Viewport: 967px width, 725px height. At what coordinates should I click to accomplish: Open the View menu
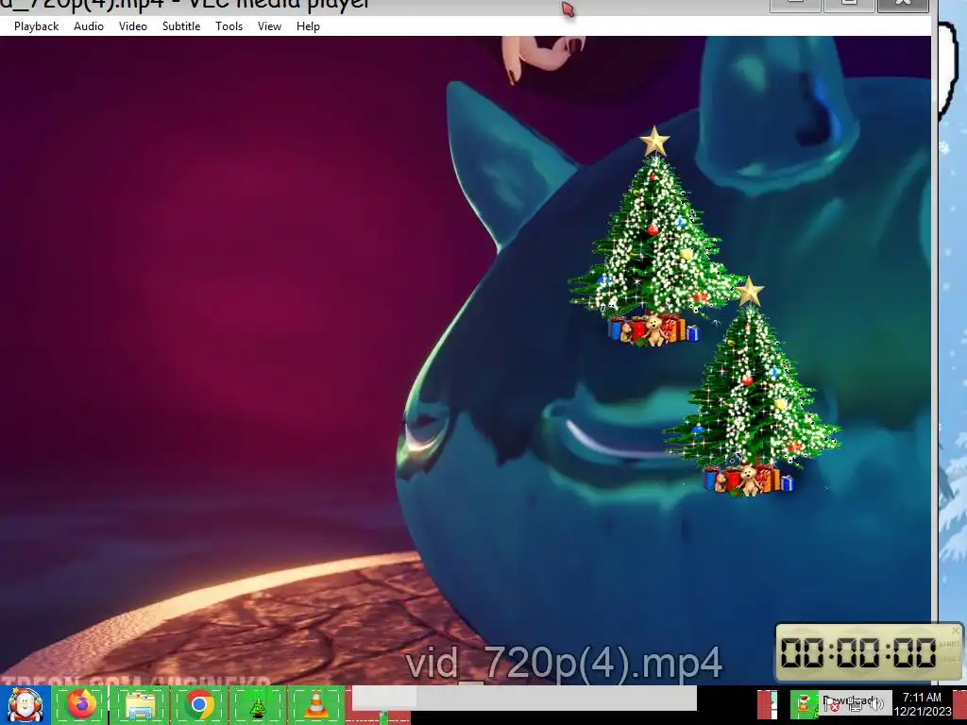coord(269,25)
